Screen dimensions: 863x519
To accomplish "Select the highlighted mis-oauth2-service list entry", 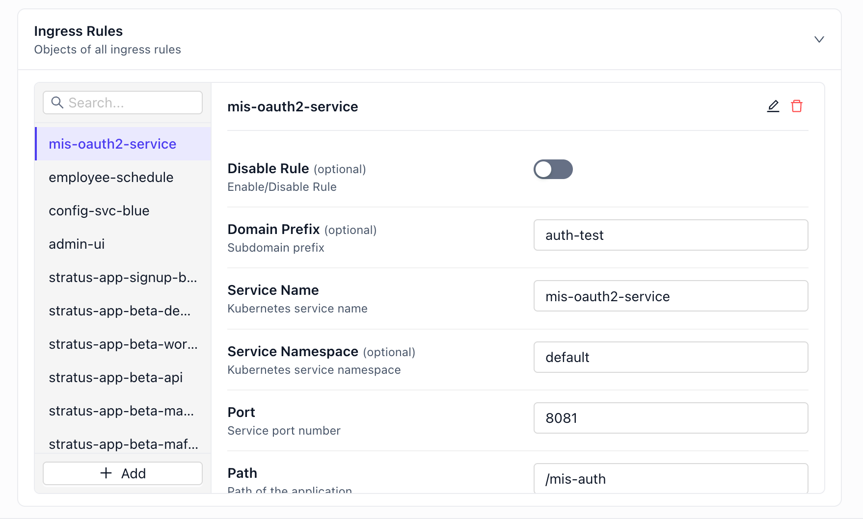I will [123, 144].
